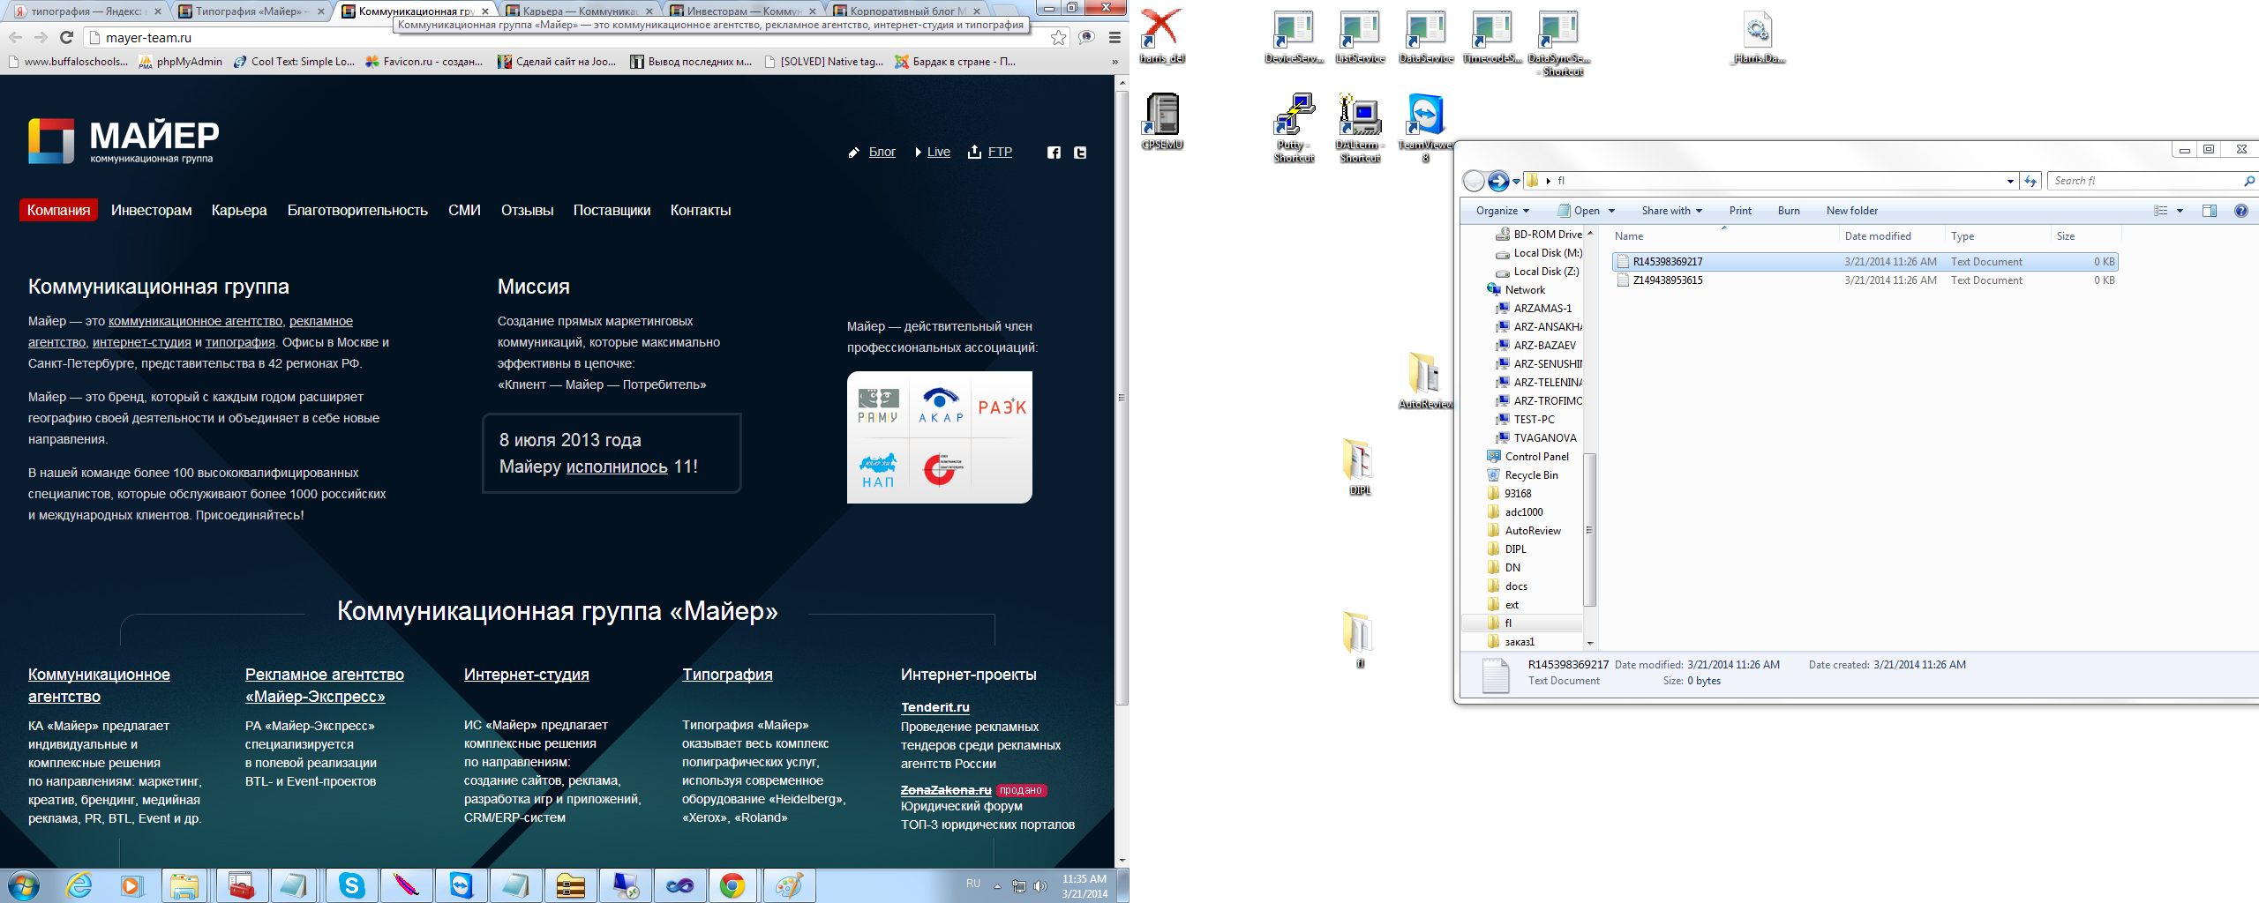Click Print in Explorer toolbar
Image resolution: width=2259 pixels, height=903 pixels.
tap(1740, 211)
